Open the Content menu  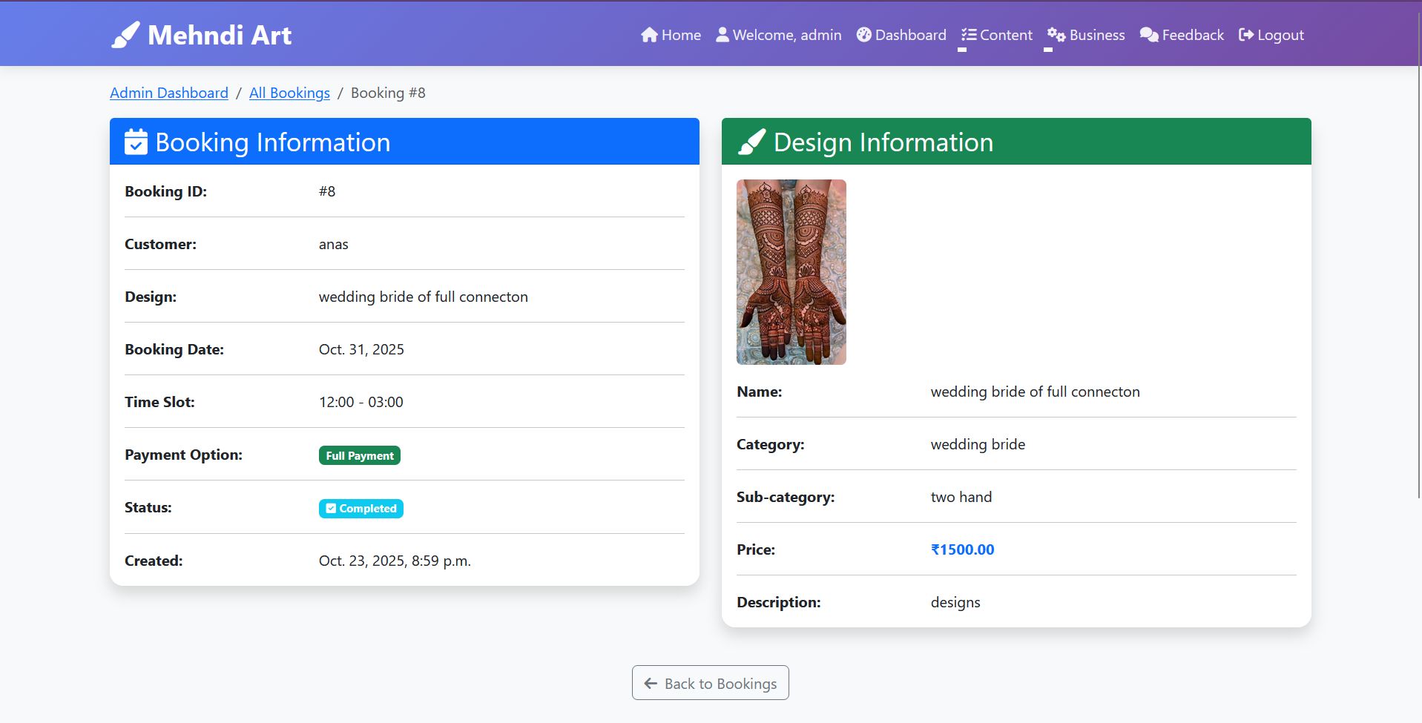coord(997,34)
